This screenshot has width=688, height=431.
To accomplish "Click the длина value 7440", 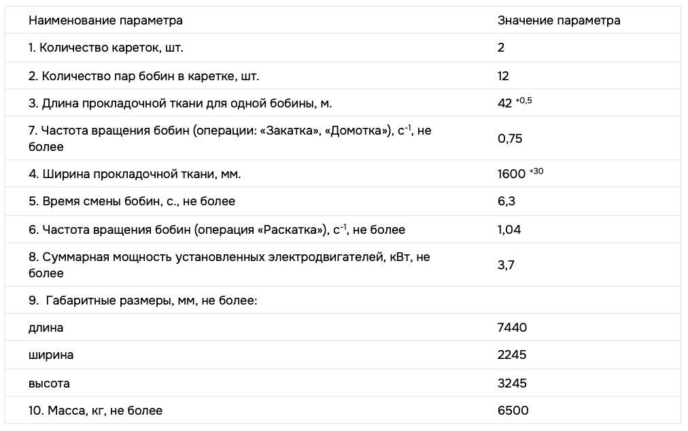I will pyautogui.click(x=512, y=328).
